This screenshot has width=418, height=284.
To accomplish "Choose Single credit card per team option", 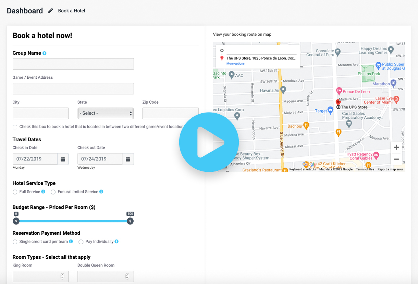I will (x=15, y=242).
